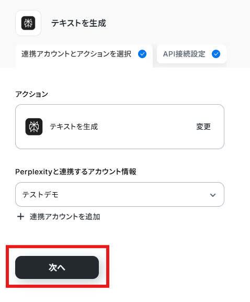Click the plus icon before 連携アカウントを追加

(20, 217)
